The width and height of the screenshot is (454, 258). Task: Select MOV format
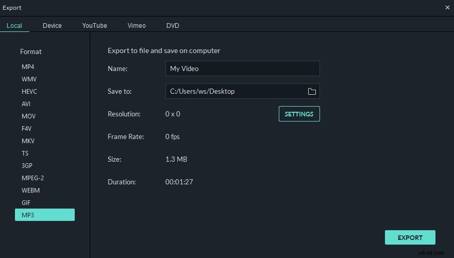28,116
